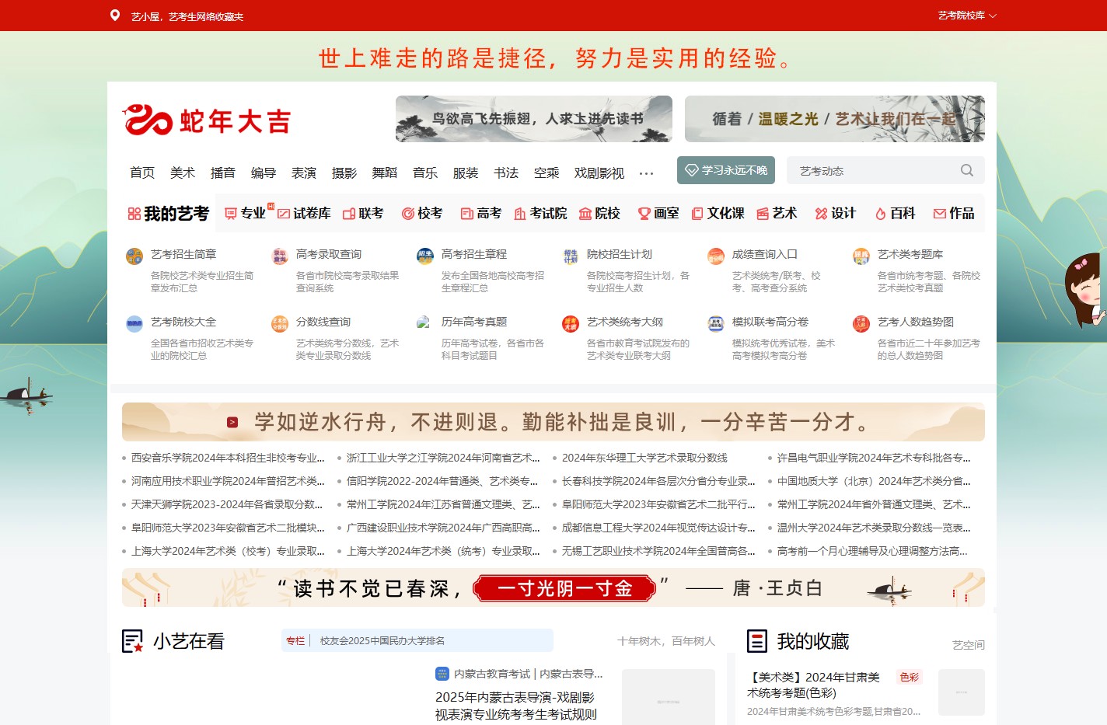Go to 首页 in navigation
The width and height of the screenshot is (1107, 725).
pos(142,173)
